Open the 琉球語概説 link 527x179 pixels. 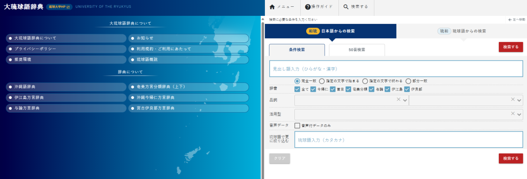tap(189, 60)
